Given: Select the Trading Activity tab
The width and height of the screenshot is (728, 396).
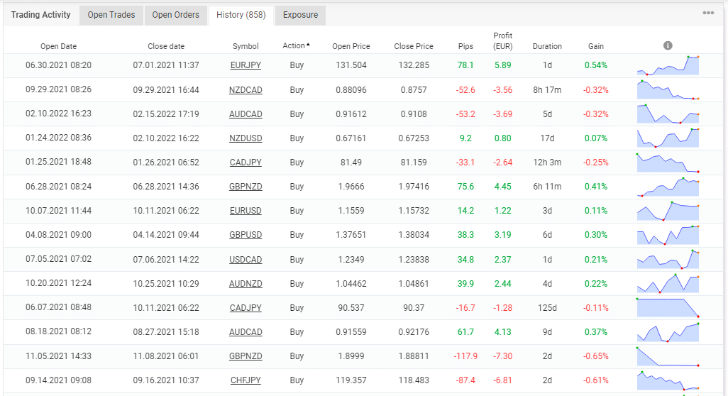Looking at the screenshot, I should pyautogui.click(x=41, y=15).
